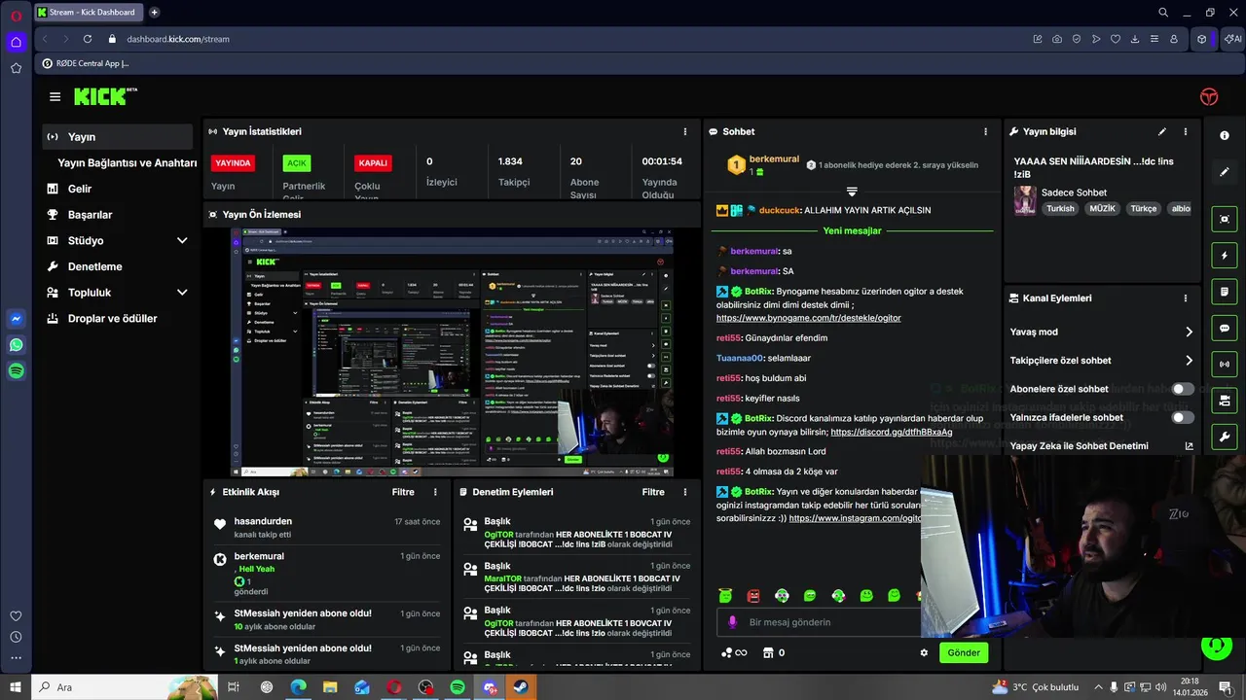This screenshot has height=700, width=1246.
Task: Click the browser address bar URL
Action: tap(178, 39)
